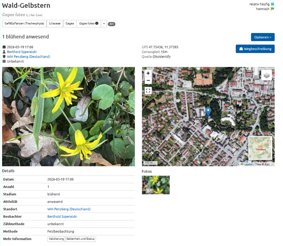The image size is (283, 246).
Task: Open WM Penzberg link in Standort row
Action: tap(69, 209)
